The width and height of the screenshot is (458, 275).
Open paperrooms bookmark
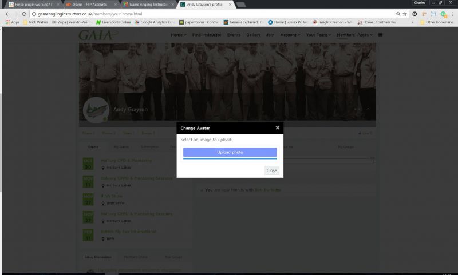click(199, 22)
